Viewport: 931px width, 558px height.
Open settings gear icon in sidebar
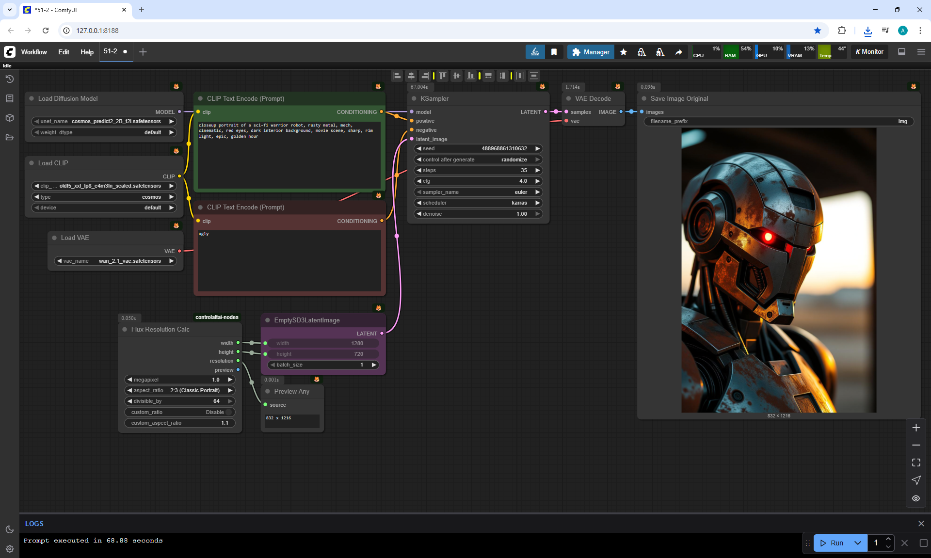point(9,549)
